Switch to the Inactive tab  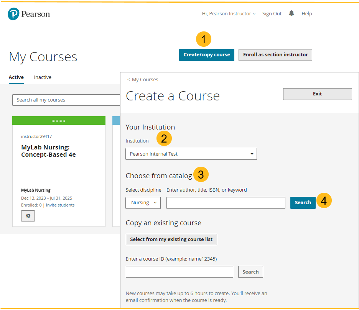43,77
